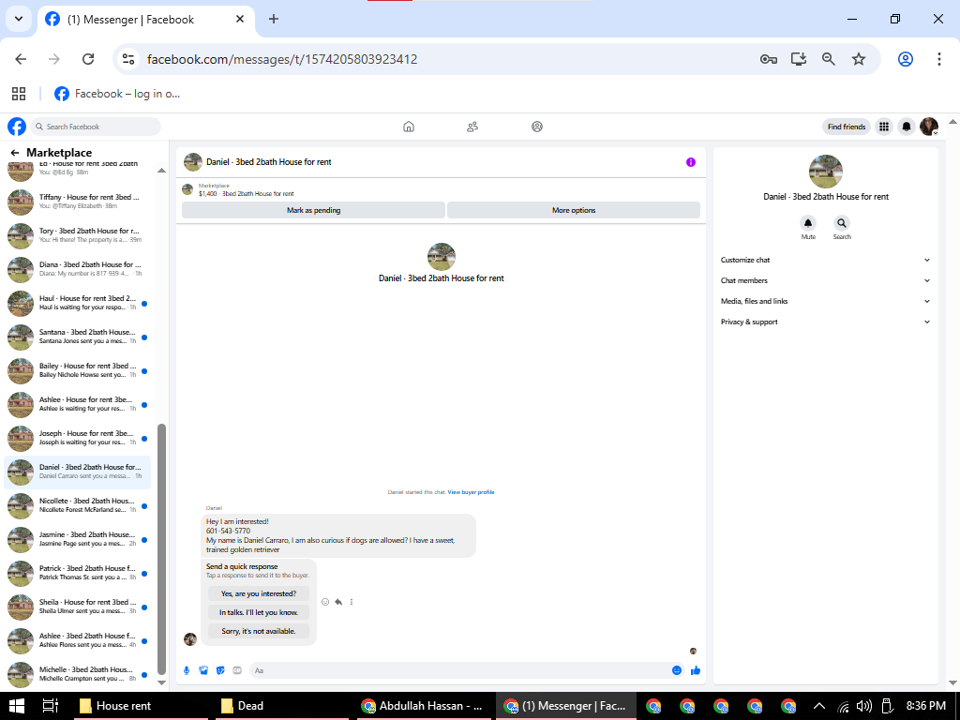The height and width of the screenshot is (720, 960).
Task: Go back using Marketplace back arrow
Action: tap(15, 153)
